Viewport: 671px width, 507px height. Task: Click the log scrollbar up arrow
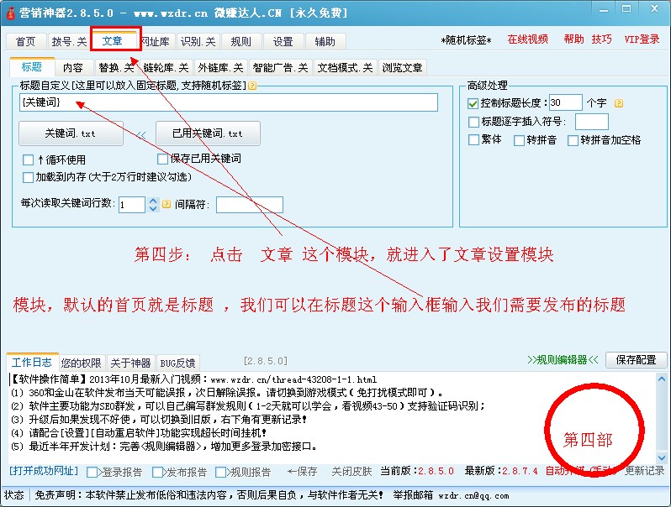(662, 379)
